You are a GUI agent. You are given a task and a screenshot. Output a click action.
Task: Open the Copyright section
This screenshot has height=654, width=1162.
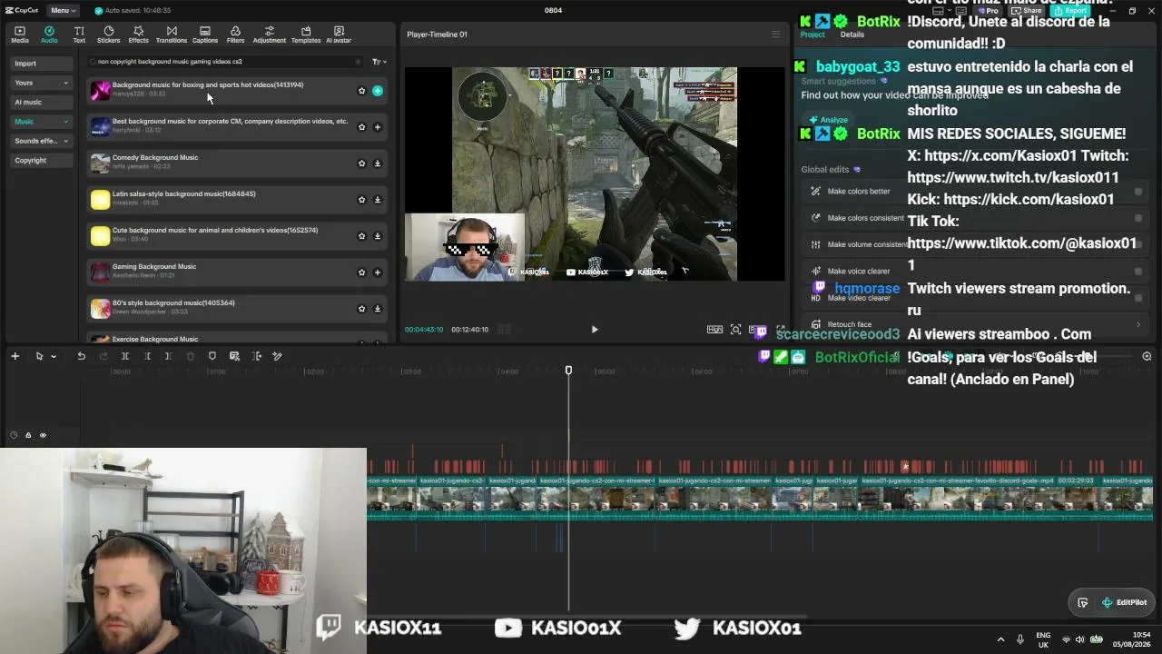42,160
